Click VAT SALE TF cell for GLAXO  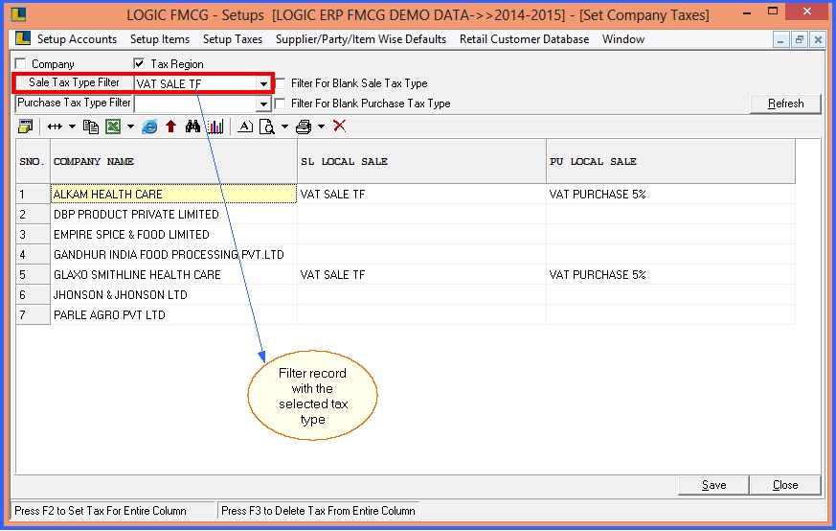pyautogui.click(x=421, y=275)
